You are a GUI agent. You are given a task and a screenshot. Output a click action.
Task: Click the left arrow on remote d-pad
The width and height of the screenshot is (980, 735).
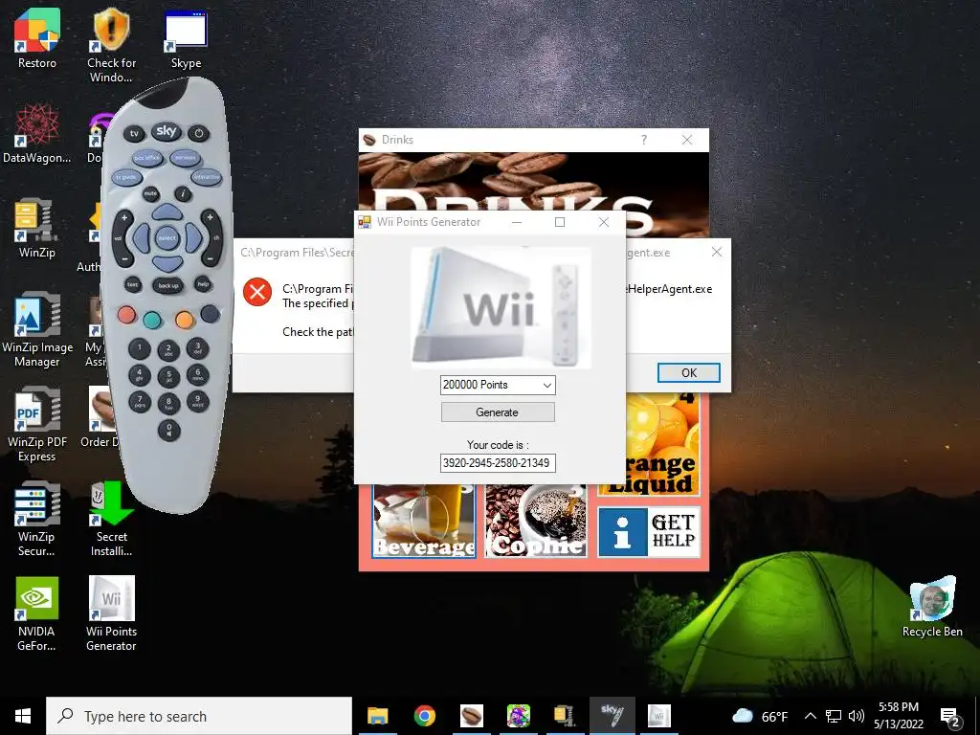point(142,238)
